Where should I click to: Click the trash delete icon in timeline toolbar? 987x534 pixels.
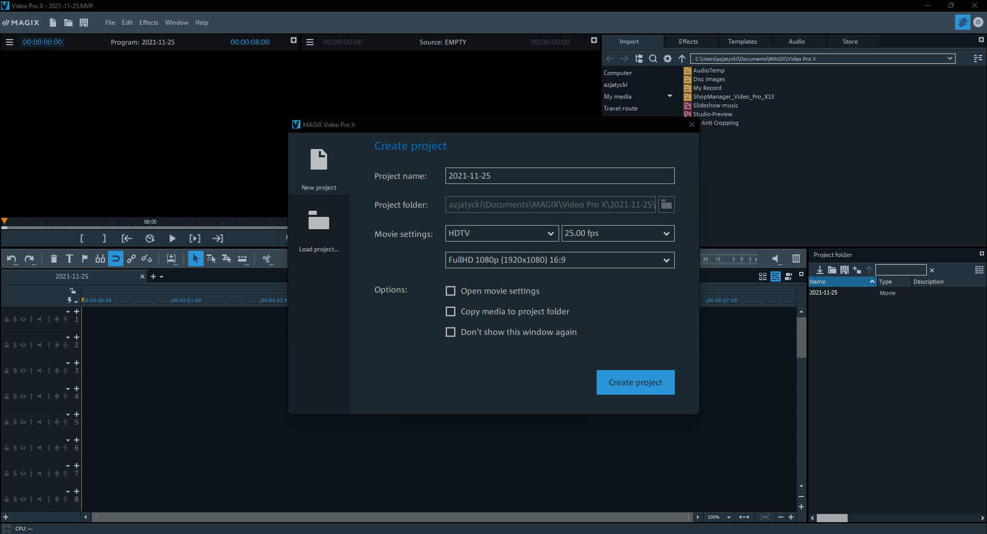(54, 259)
